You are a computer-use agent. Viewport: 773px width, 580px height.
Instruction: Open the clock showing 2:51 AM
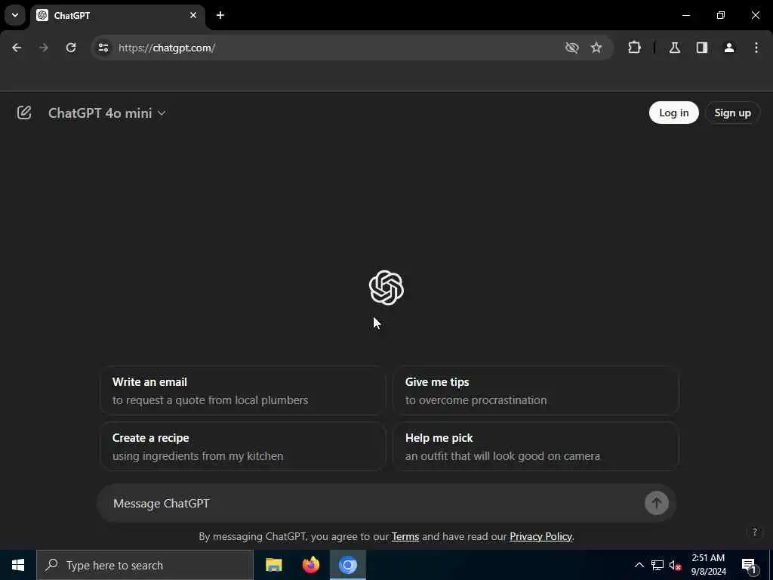[708, 565]
